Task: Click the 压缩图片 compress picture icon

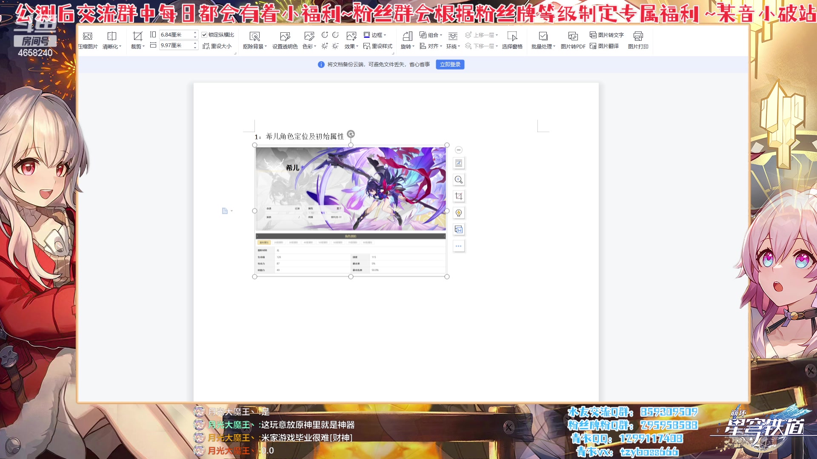Action: pos(88,37)
